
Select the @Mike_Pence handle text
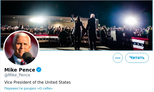(x=17, y=75)
